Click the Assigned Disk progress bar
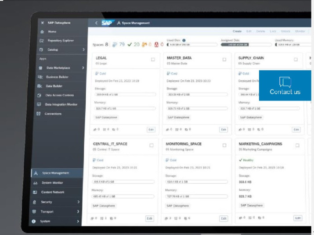This screenshot has height=235, width=314. click(246, 45)
